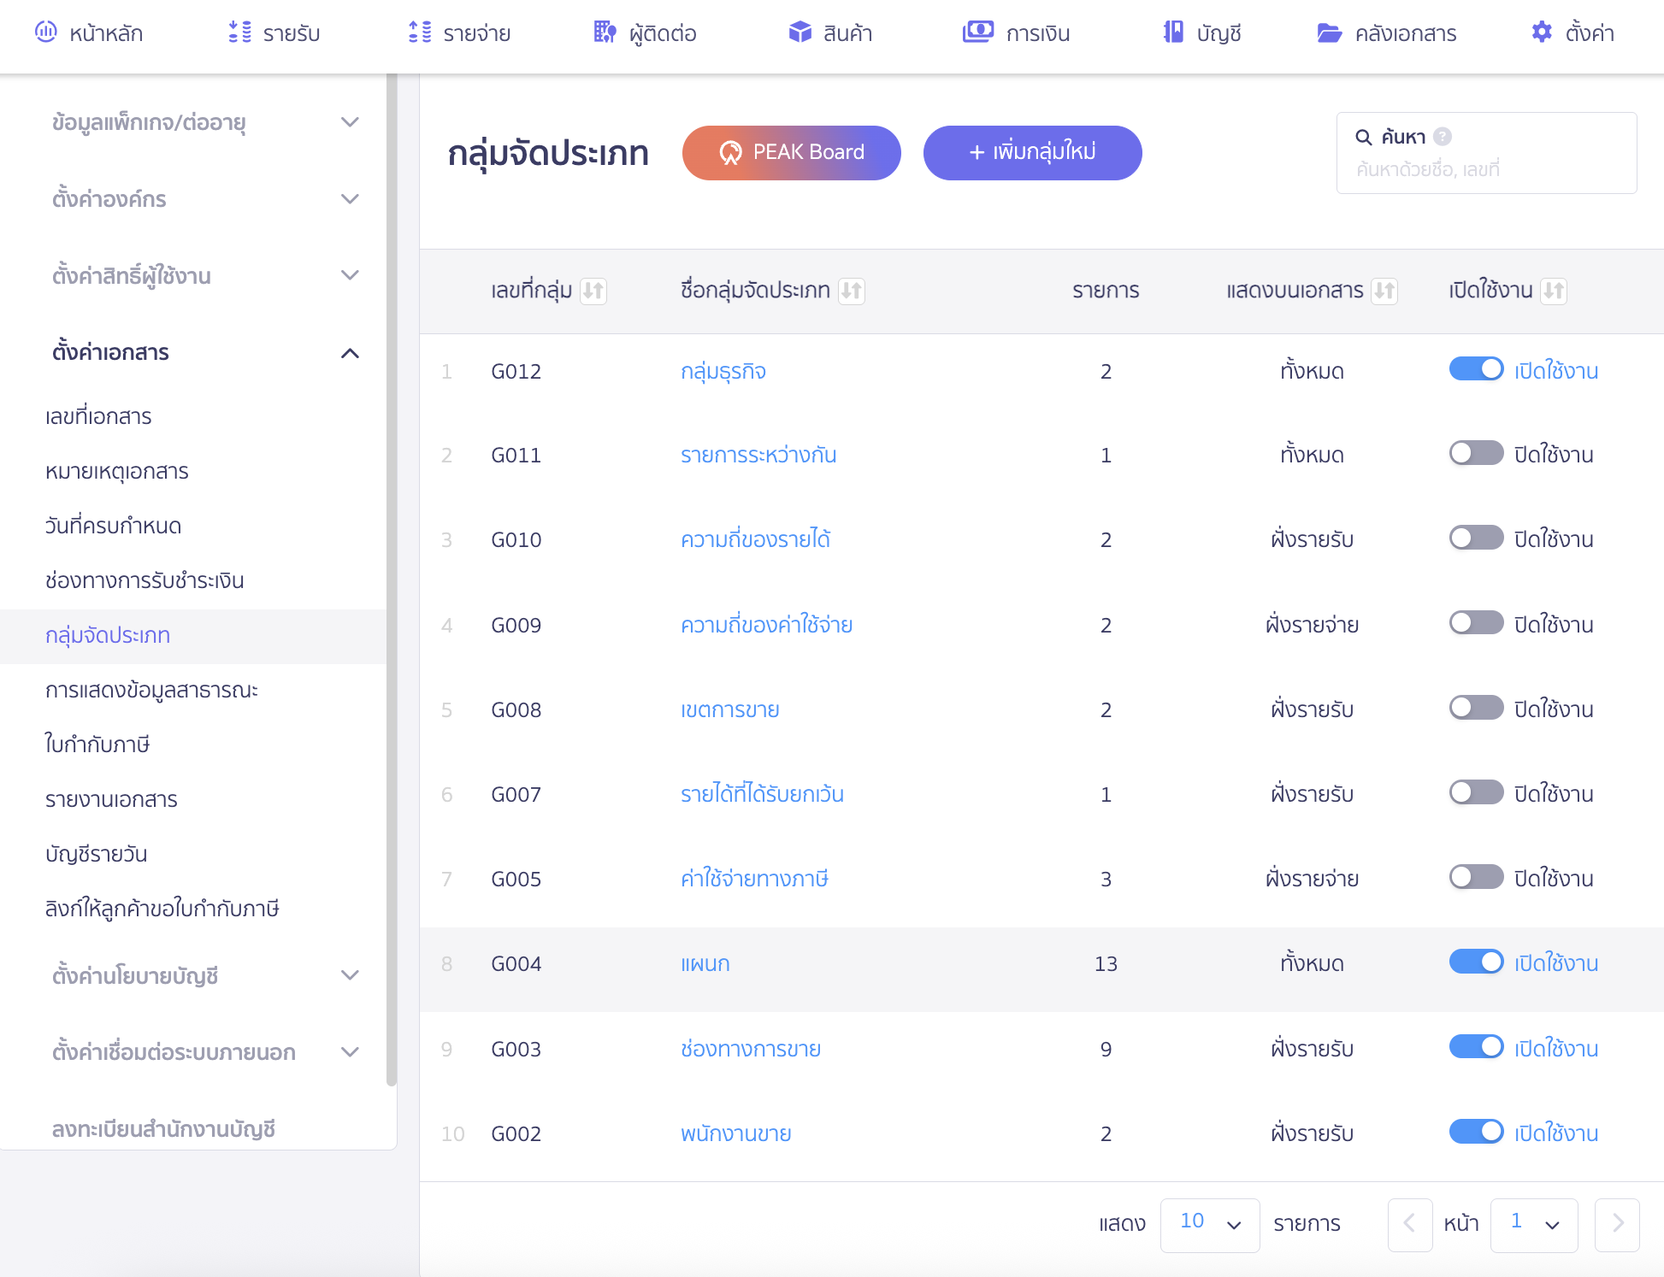Viewport: 1664px width, 1277px height.
Task: Click the add new group button
Action: [x=1032, y=153]
